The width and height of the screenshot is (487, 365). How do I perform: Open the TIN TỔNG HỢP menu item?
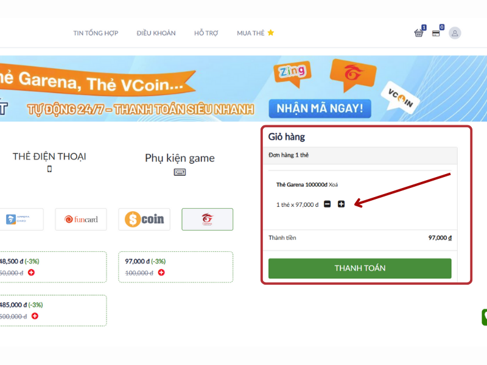pyautogui.click(x=96, y=33)
